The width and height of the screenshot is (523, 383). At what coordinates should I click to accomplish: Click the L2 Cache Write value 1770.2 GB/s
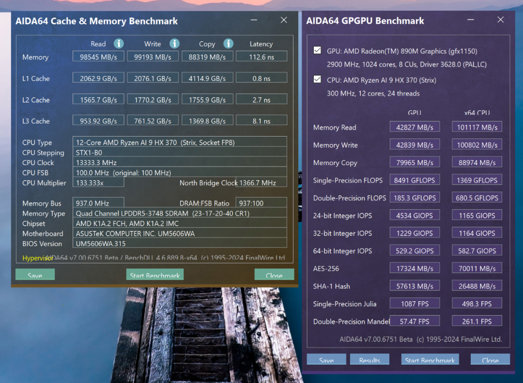click(153, 99)
